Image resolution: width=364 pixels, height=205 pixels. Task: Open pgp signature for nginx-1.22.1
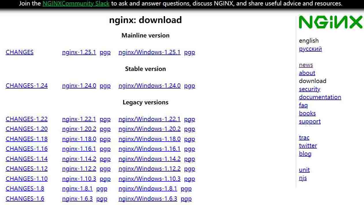(105, 119)
